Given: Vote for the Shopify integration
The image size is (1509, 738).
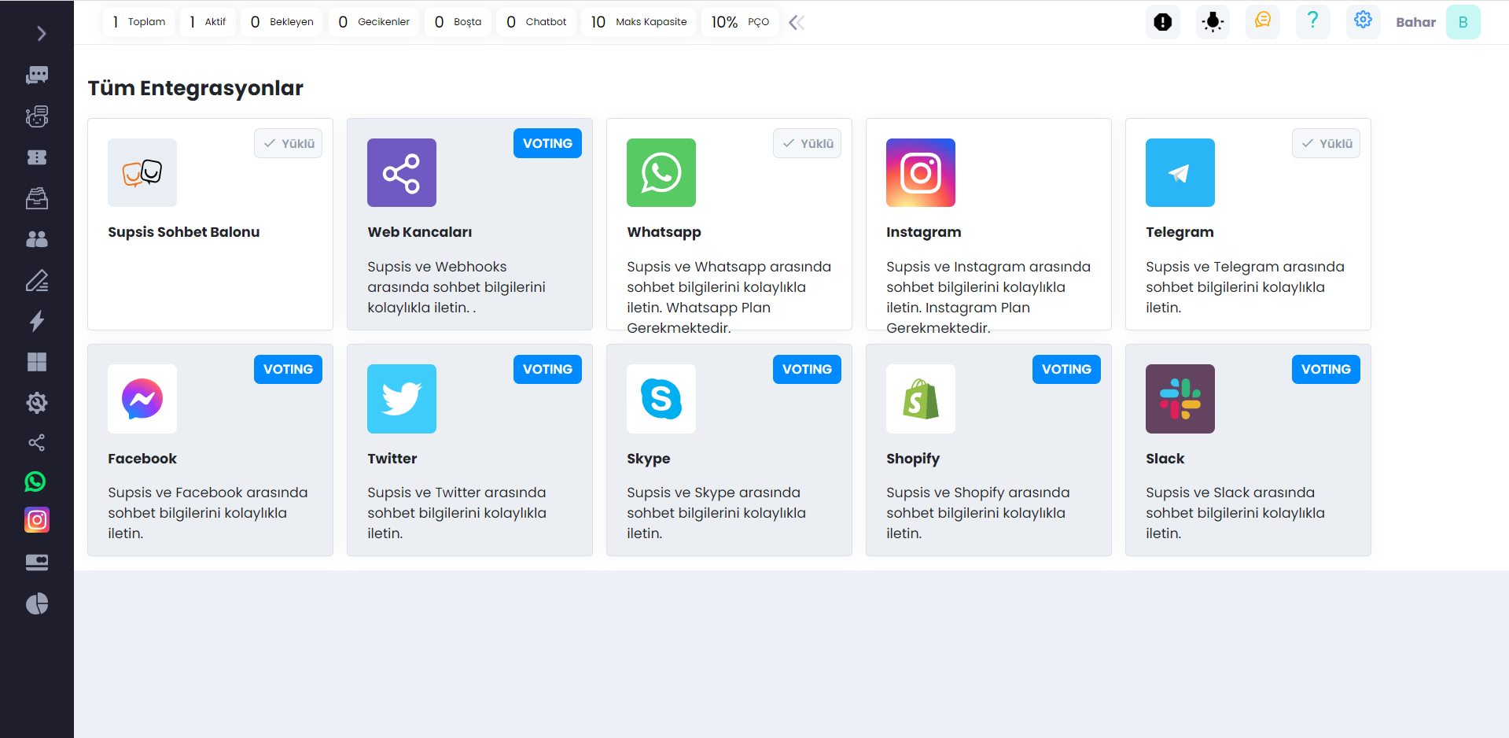Looking at the screenshot, I should point(1066,369).
